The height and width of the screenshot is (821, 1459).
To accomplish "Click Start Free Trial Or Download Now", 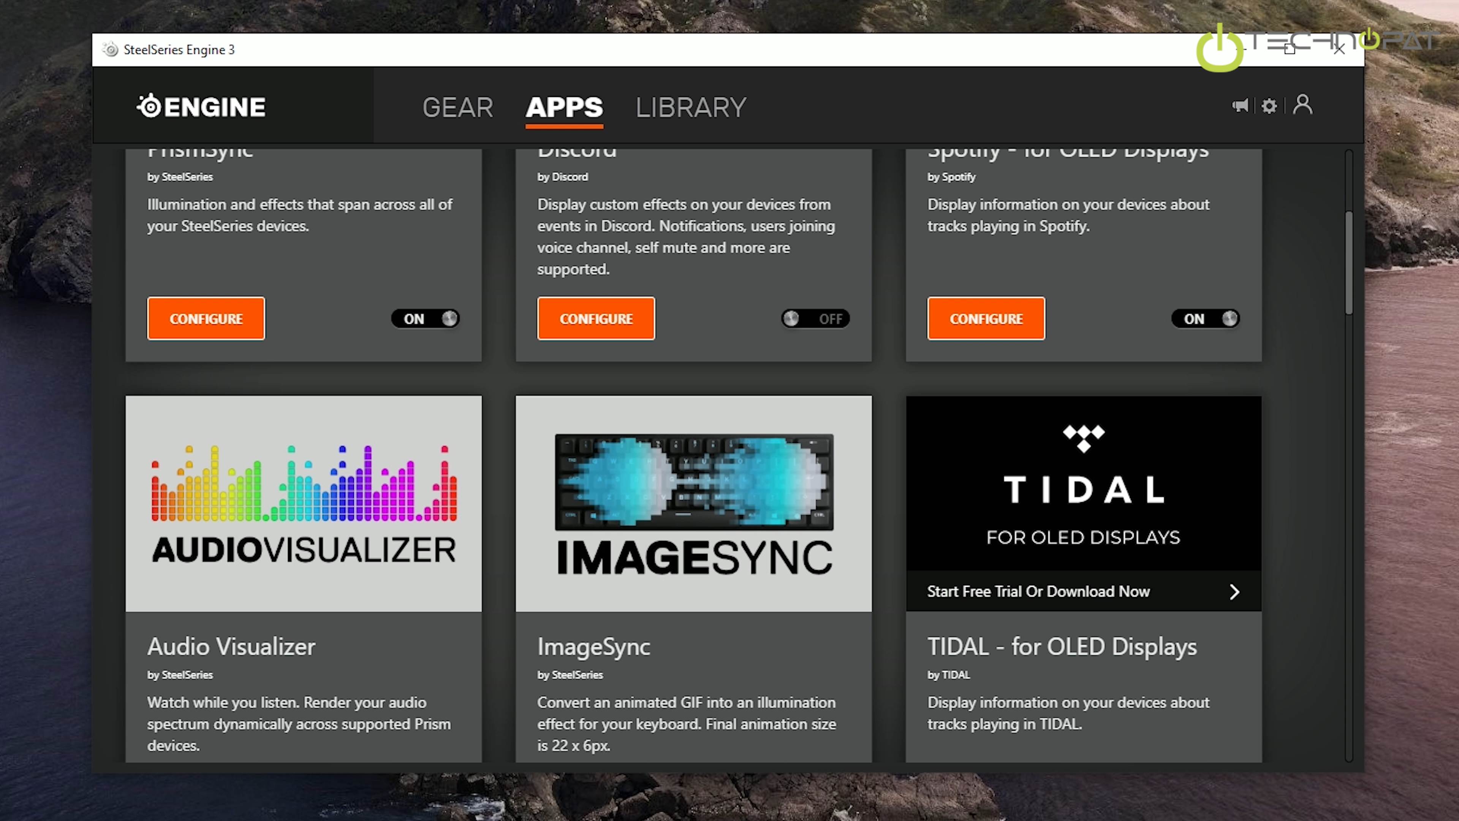I will point(1038,591).
